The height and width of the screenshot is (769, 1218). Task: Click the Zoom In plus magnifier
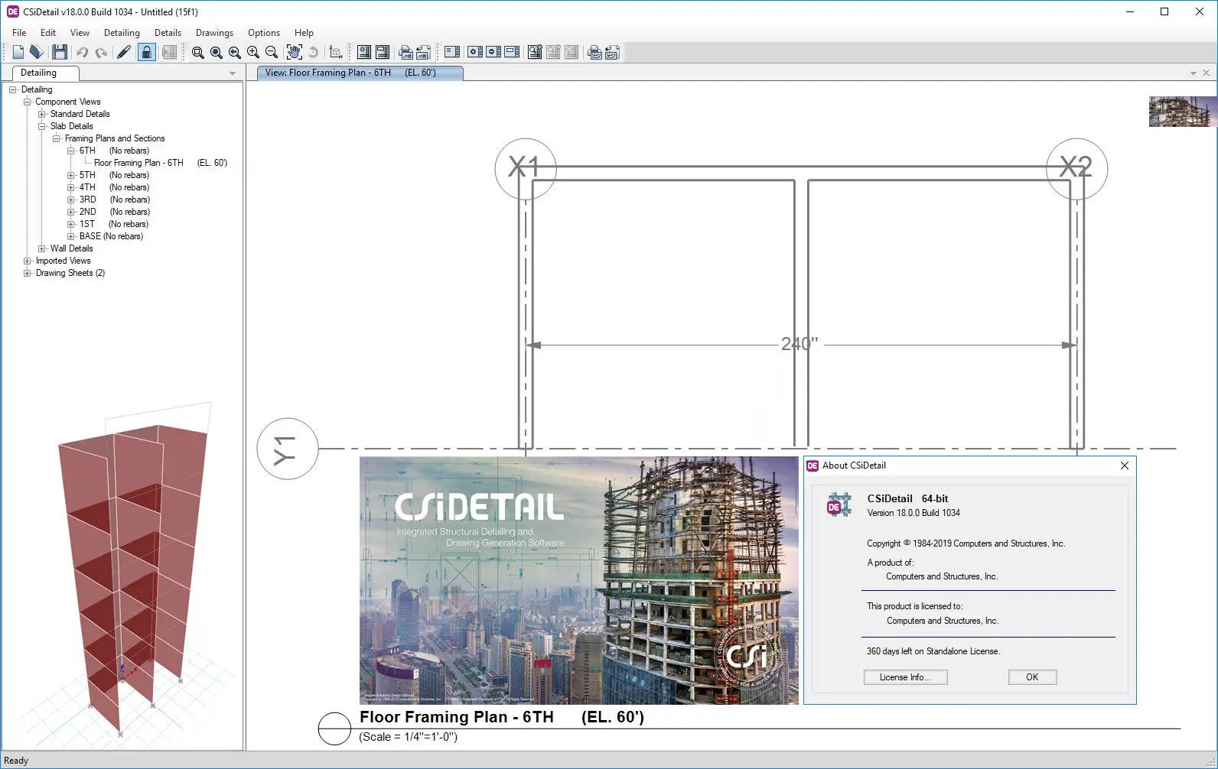click(253, 52)
